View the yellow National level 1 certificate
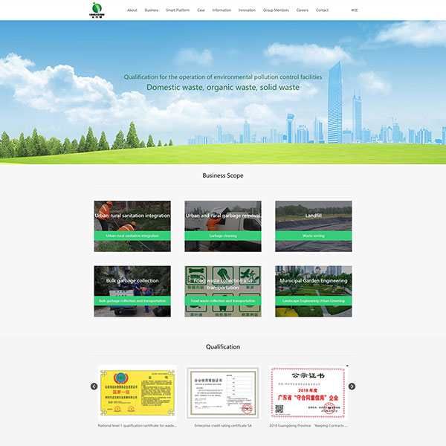The image size is (446, 446). 132,392
